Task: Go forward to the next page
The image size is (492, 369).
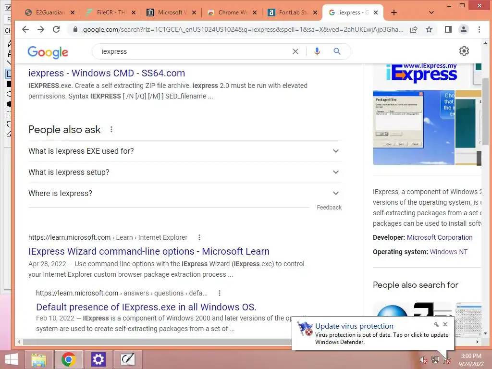Action: [x=41, y=29]
